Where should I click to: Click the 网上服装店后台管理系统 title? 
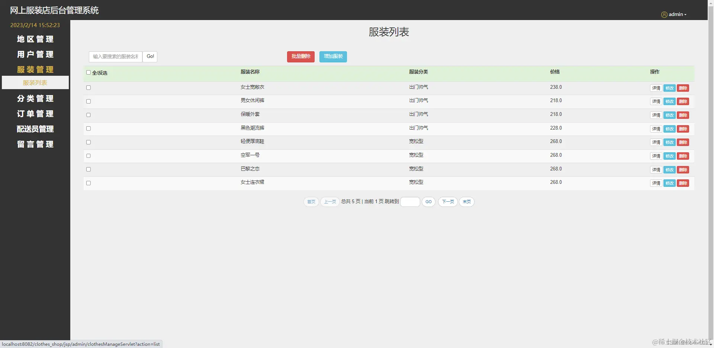[x=54, y=10]
